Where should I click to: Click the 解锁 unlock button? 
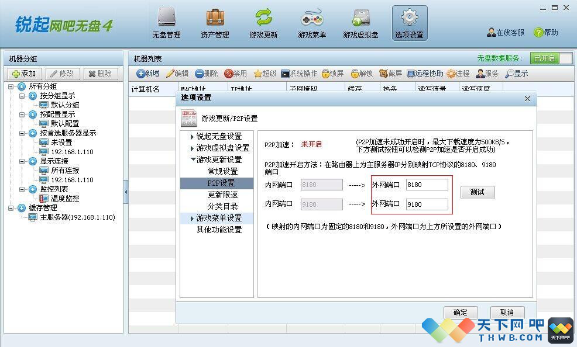(362, 74)
